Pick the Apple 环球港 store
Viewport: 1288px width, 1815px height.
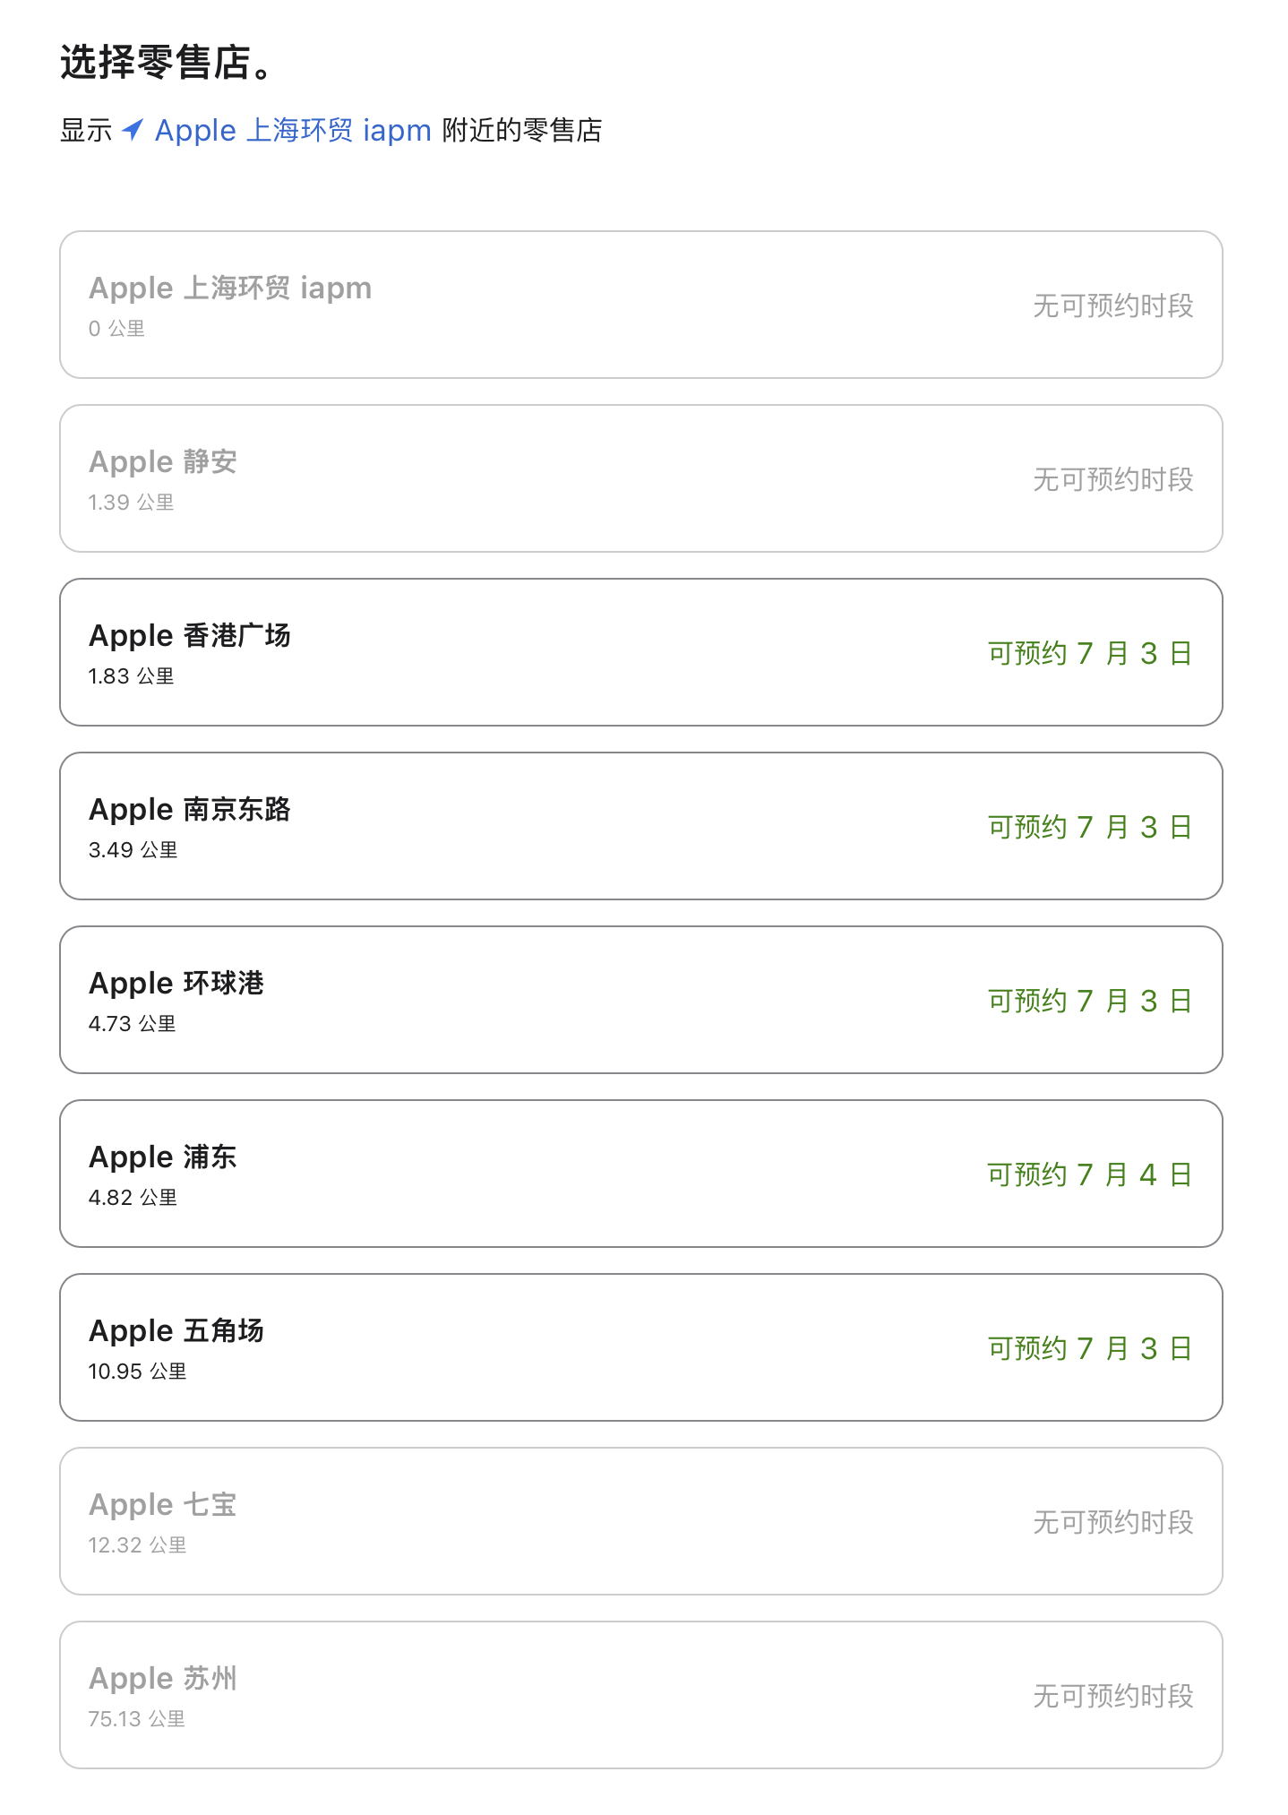640,1000
